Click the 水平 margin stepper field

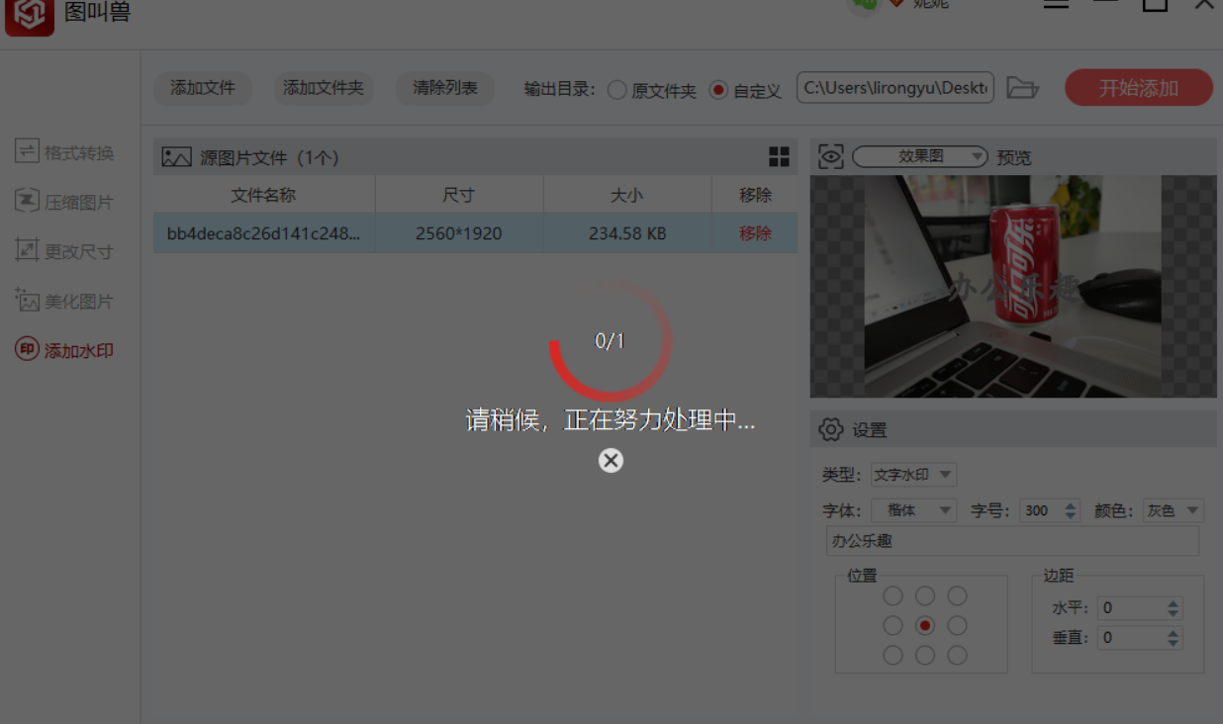(1140, 608)
